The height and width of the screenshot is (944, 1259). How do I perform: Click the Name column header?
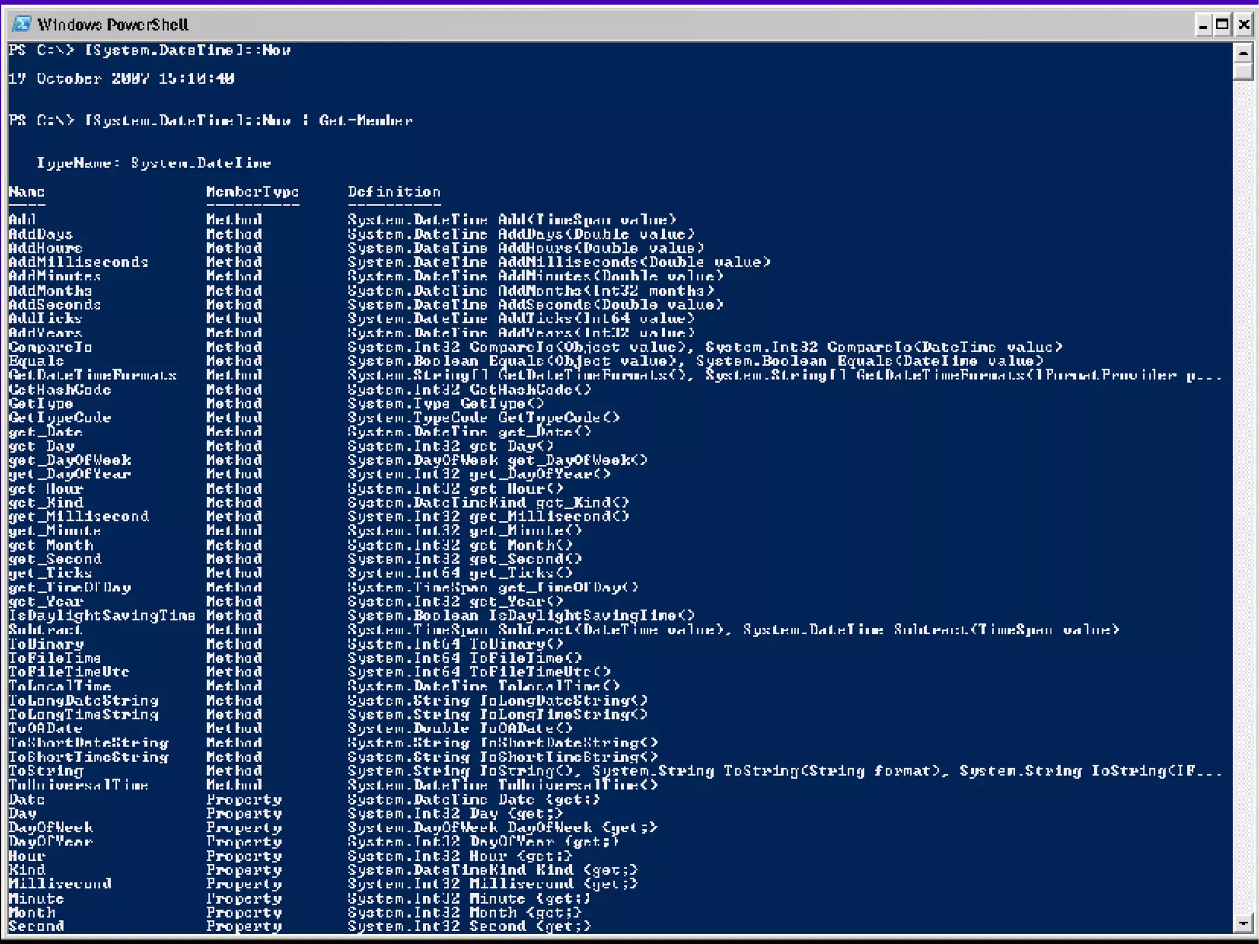[26, 192]
